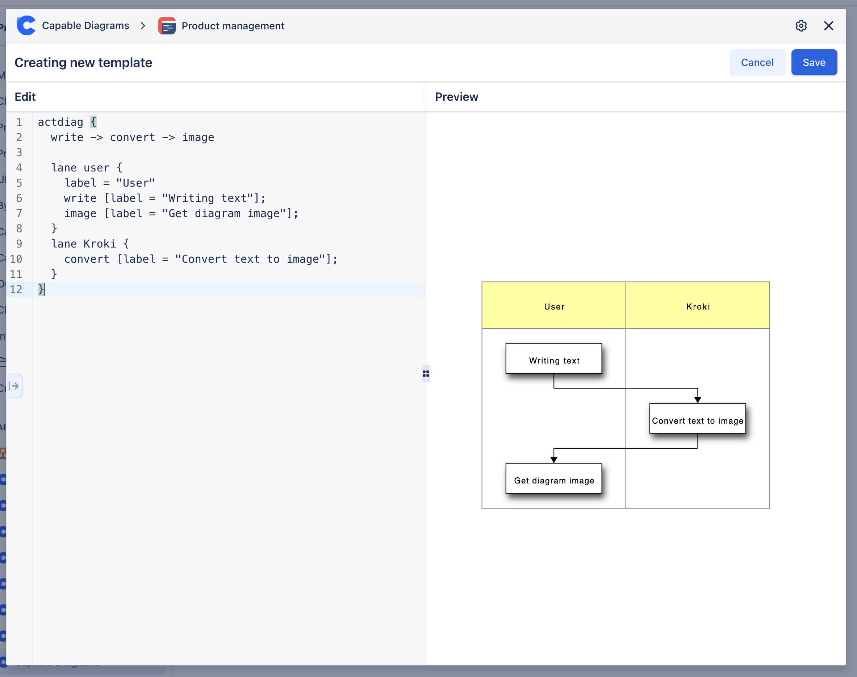Place cursor on the 'lane Kroki {' line
Viewport: 857px width, 677px height.
90,244
